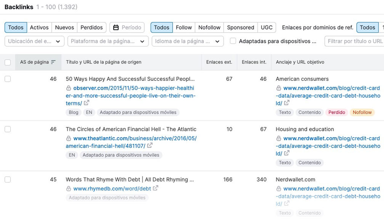Filter by Nofollow links
Viewport: 384px width, 221px height.
tap(209, 28)
